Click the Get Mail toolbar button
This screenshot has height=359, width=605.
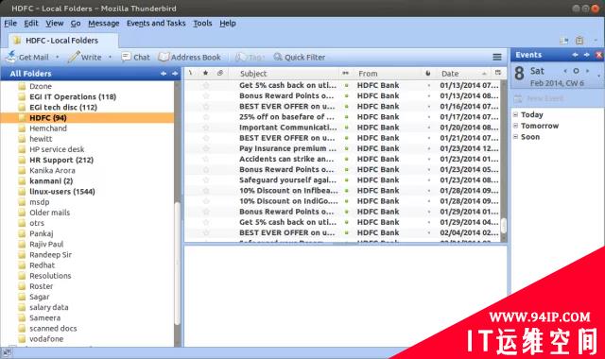(x=27, y=57)
